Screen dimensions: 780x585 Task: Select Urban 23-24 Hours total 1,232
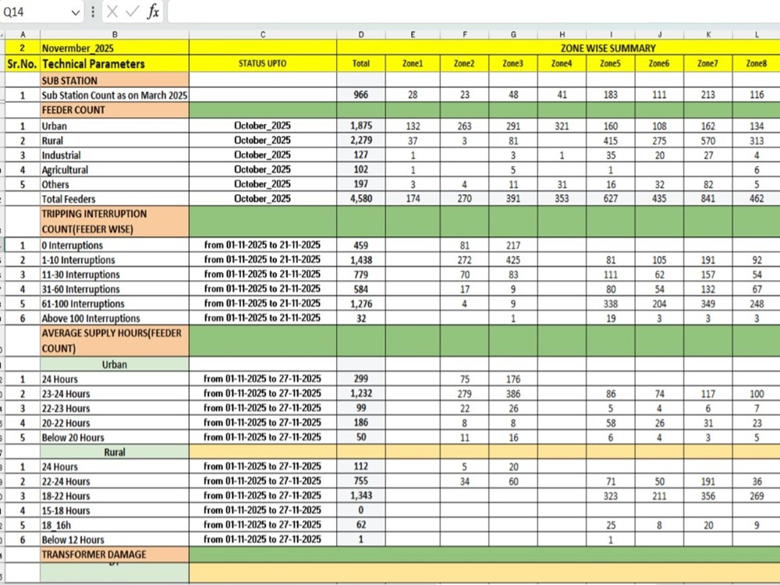pos(361,393)
